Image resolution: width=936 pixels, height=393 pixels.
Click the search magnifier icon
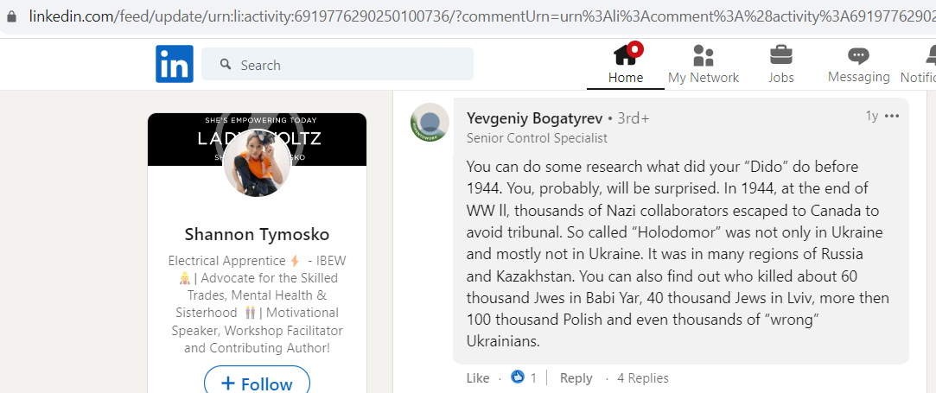pyautogui.click(x=226, y=64)
